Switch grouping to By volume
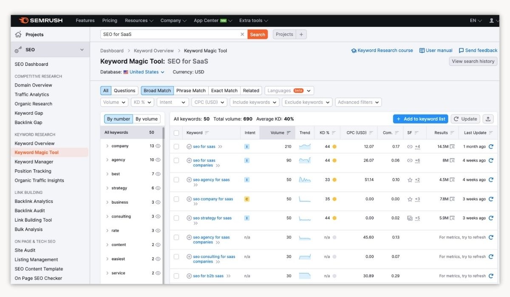The height and width of the screenshot is (297, 510). pos(147,119)
